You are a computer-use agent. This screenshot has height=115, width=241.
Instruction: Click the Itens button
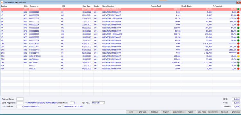click(x=131, y=112)
